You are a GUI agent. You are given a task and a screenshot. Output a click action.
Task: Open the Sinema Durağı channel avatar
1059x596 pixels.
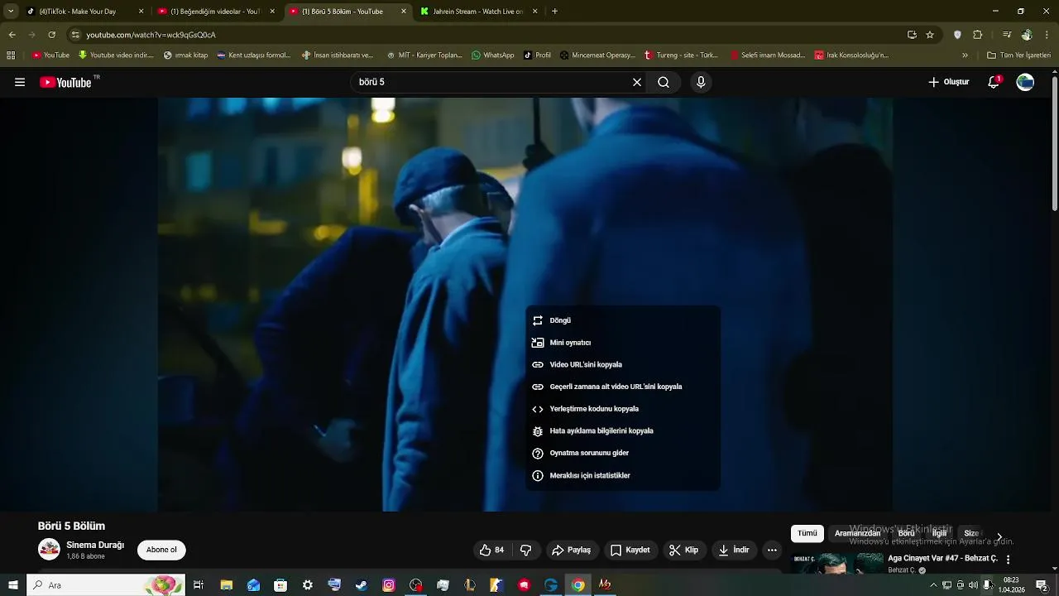pyautogui.click(x=49, y=550)
